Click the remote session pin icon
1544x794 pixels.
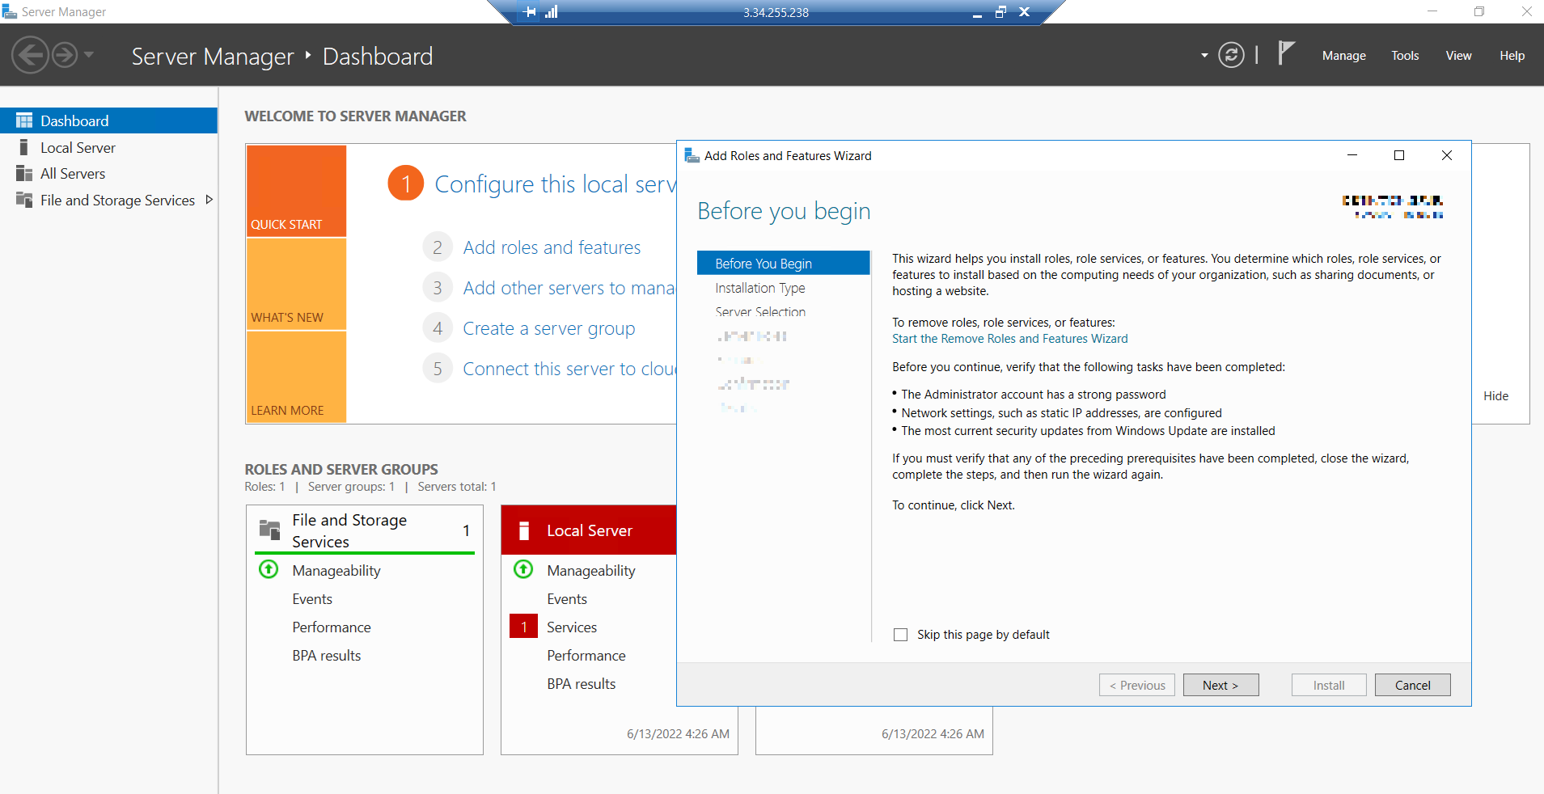click(x=530, y=12)
